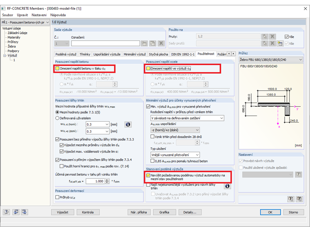This screenshot has width=310, height=232.
Task: Toggle Posouzení bez přímého výpočtu šířky trhlin
Action: click(58, 139)
